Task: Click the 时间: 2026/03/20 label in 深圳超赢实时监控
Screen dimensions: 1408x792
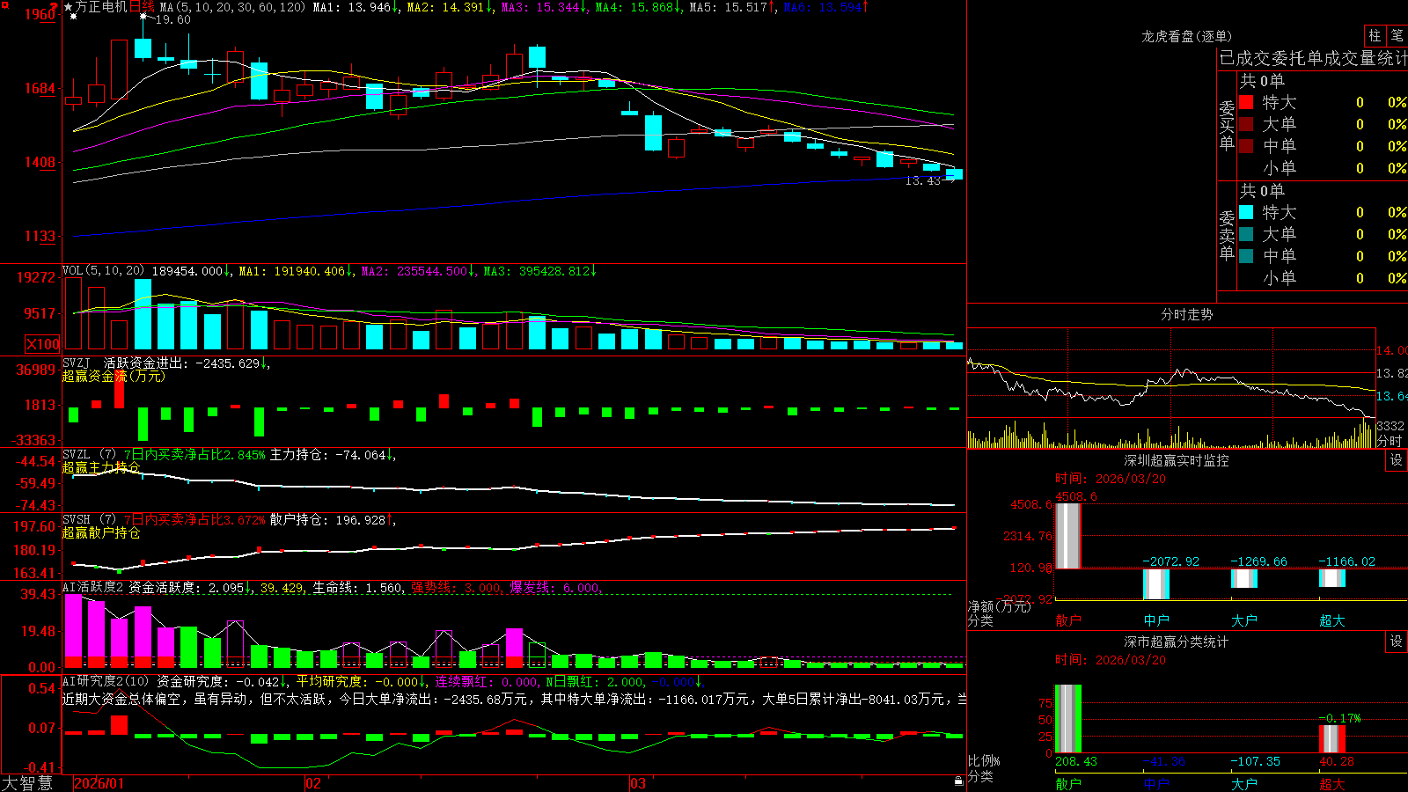Action: click(x=1111, y=479)
